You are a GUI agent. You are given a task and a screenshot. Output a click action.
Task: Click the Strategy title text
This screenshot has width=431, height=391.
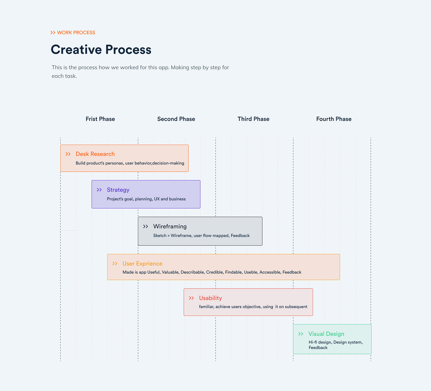(x=118, y=190)
